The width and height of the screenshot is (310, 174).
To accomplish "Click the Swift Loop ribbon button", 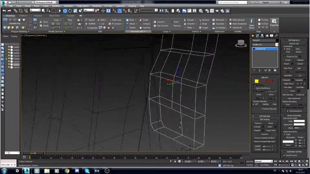I will 115,20.
